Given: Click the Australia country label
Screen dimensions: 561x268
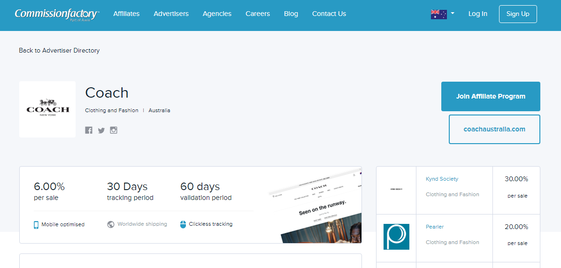Looking at the screenshot, I should click(x=159, y=110).
